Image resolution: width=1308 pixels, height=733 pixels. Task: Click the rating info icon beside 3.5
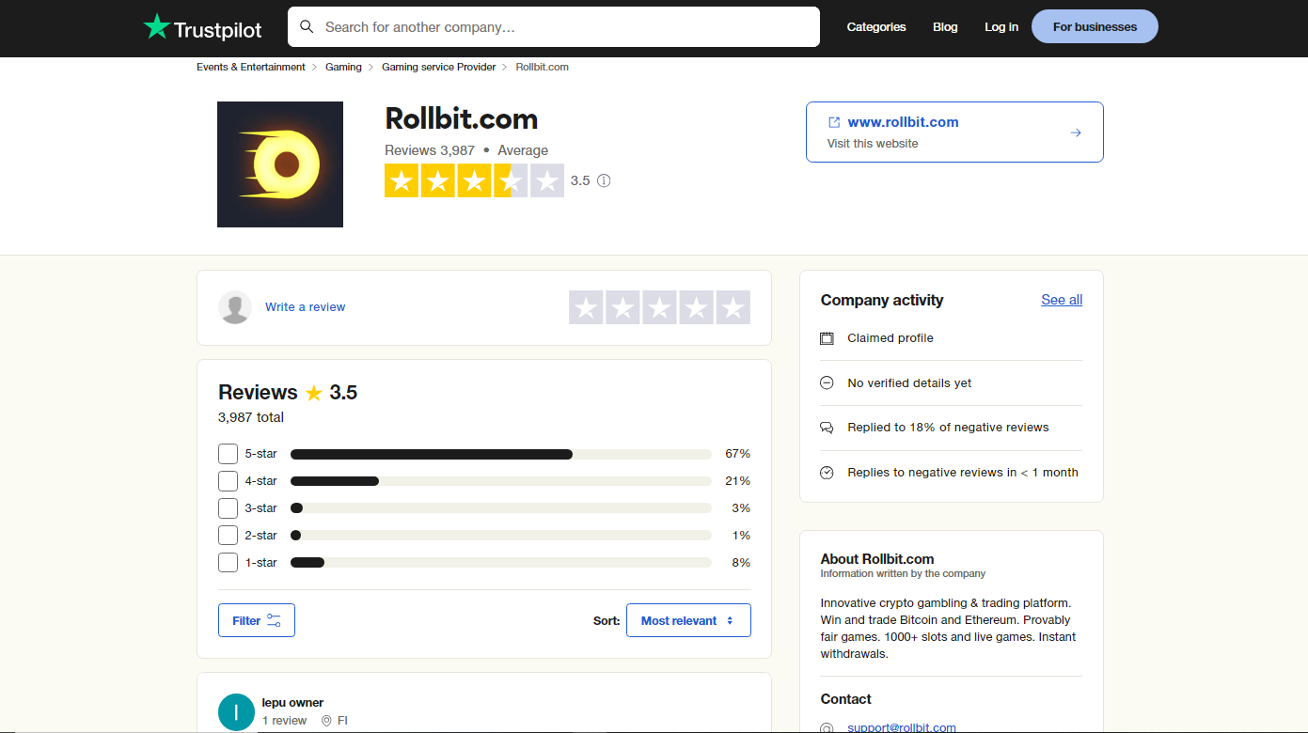[x=604, y=180]
